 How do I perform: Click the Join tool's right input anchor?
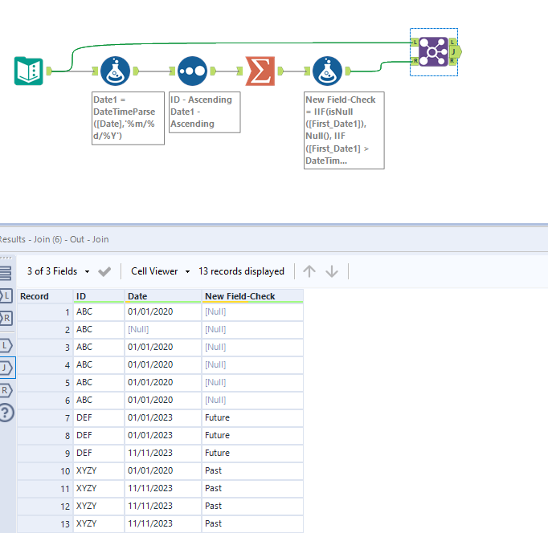415,61
